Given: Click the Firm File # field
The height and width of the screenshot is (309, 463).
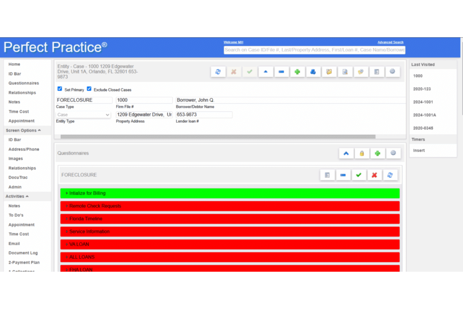Looking at the screenshot, I should [144, 100].
